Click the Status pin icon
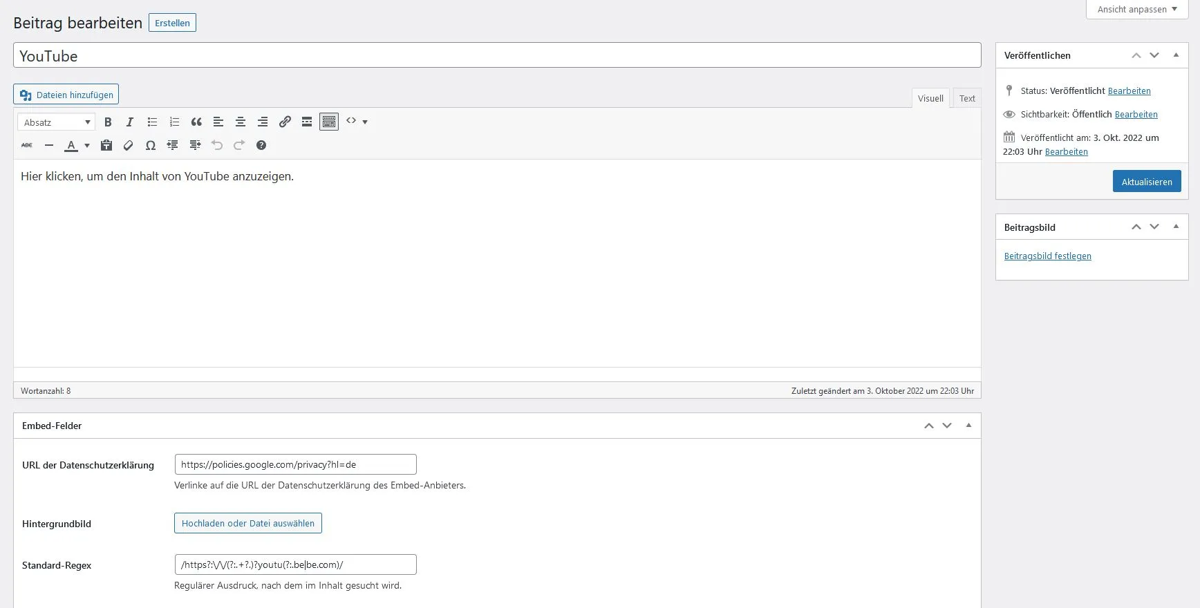Image resolution: width=1200 pixels, height=608 pixels. 1009,91
